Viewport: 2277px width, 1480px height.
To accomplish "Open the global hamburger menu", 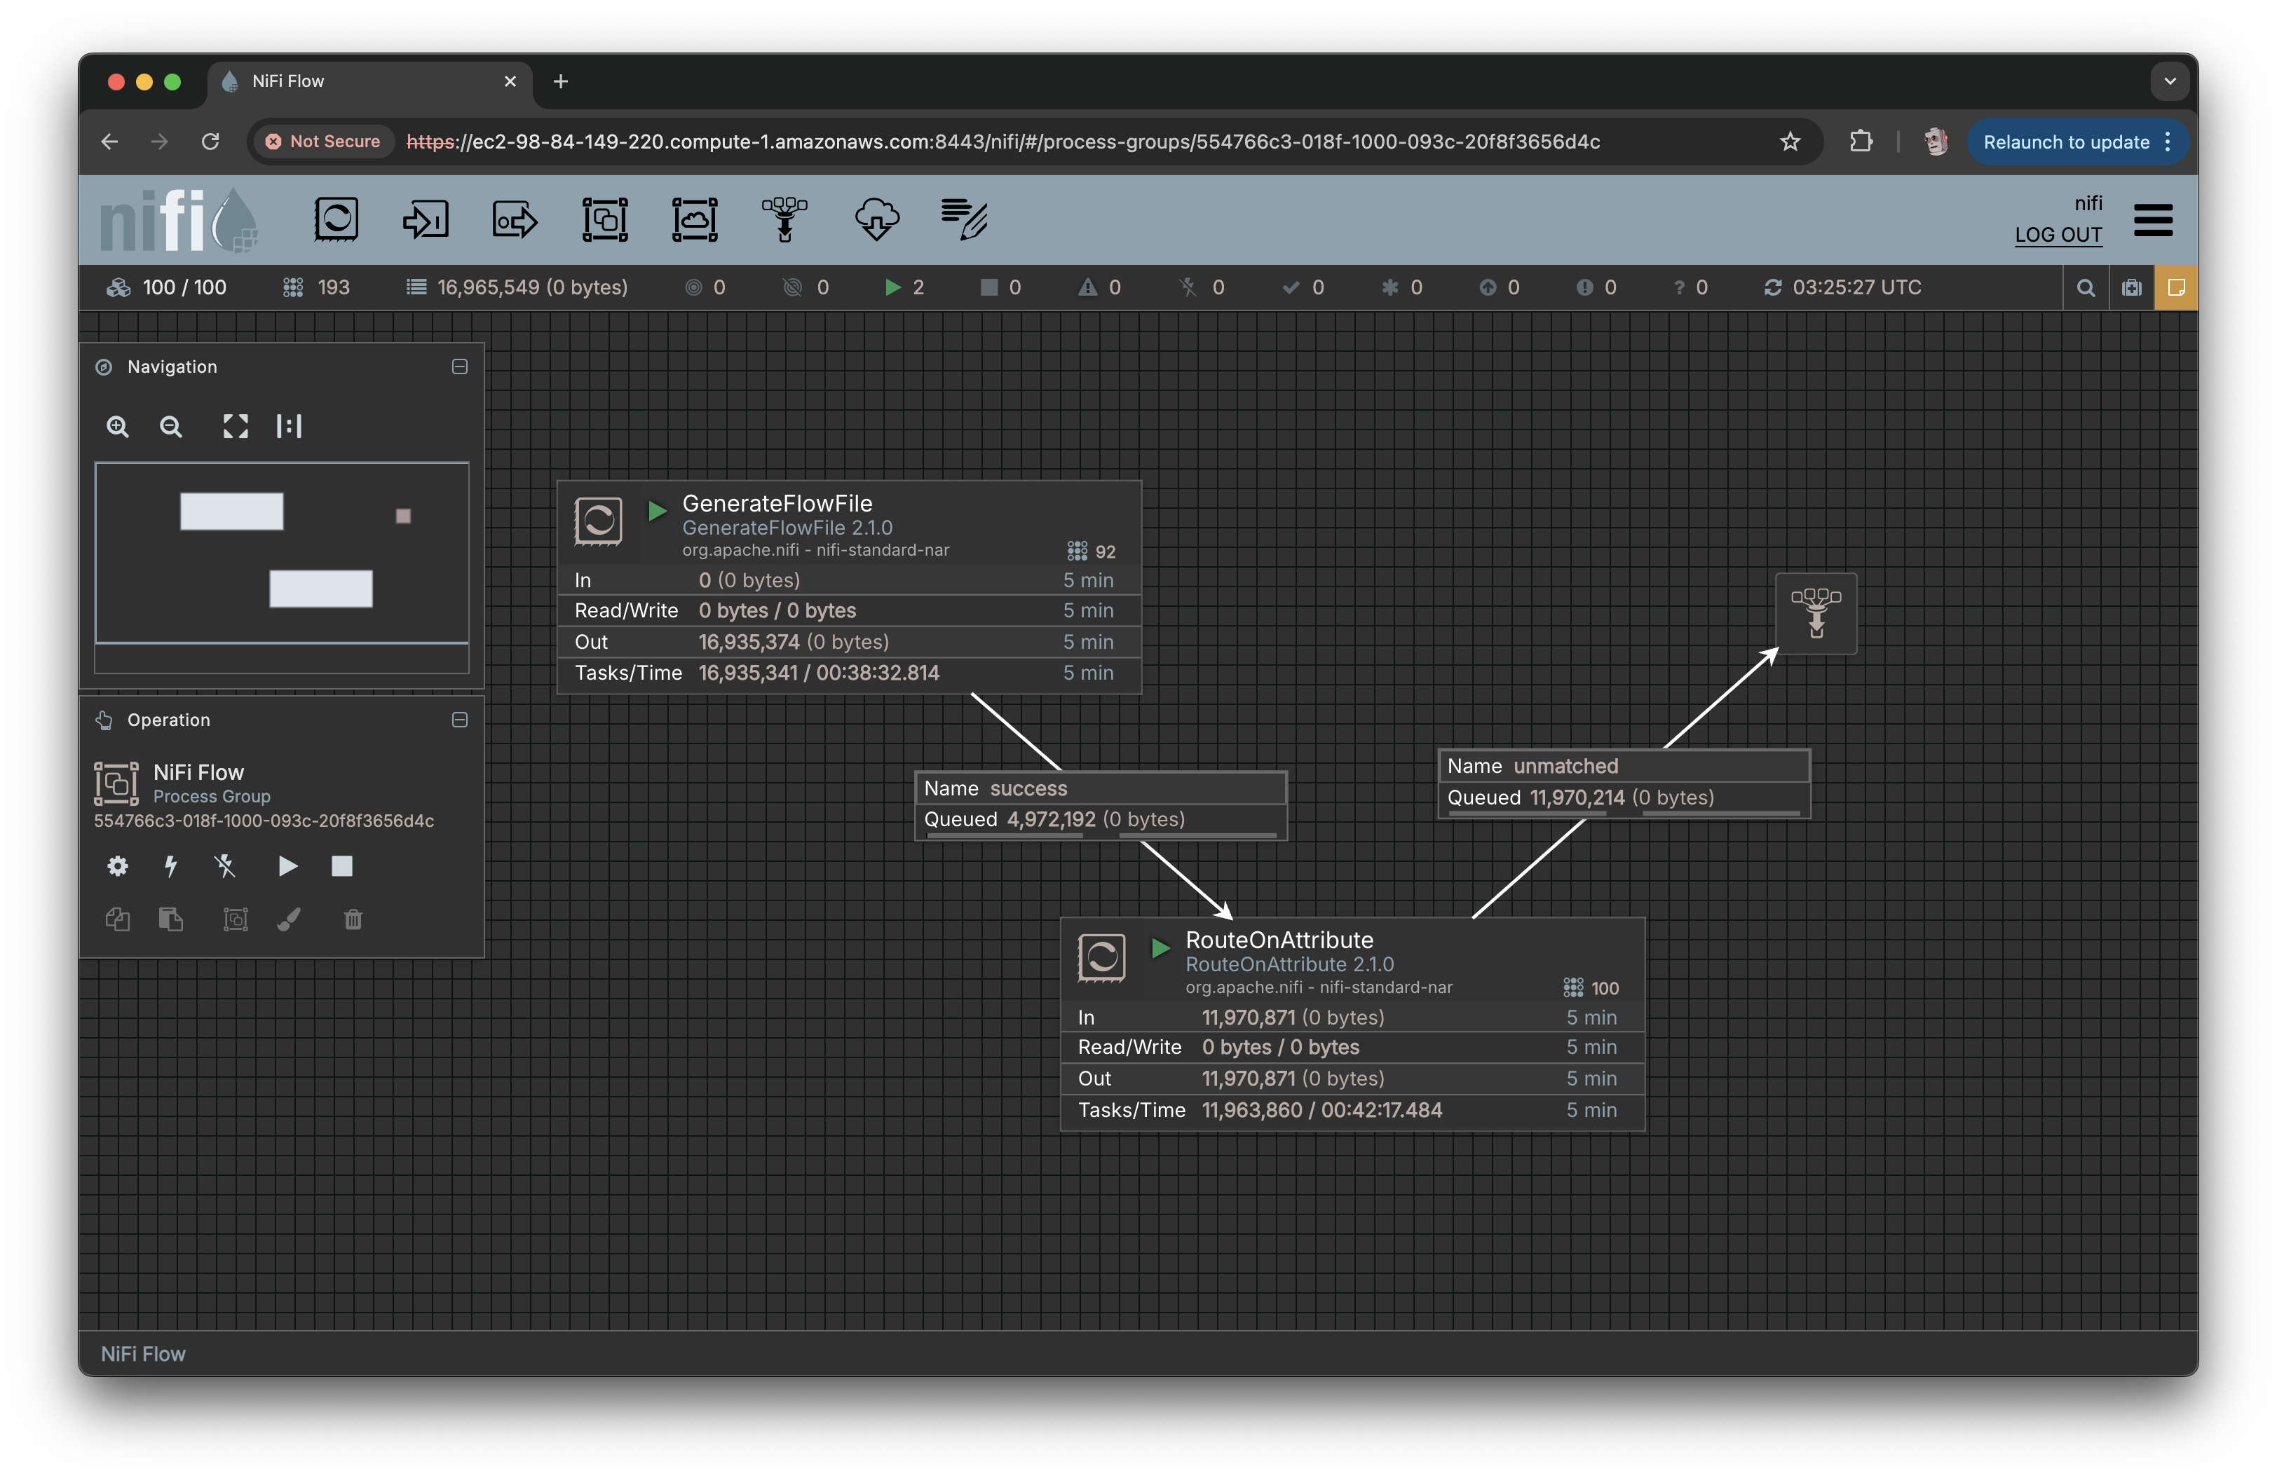I will pos(2152,221).
